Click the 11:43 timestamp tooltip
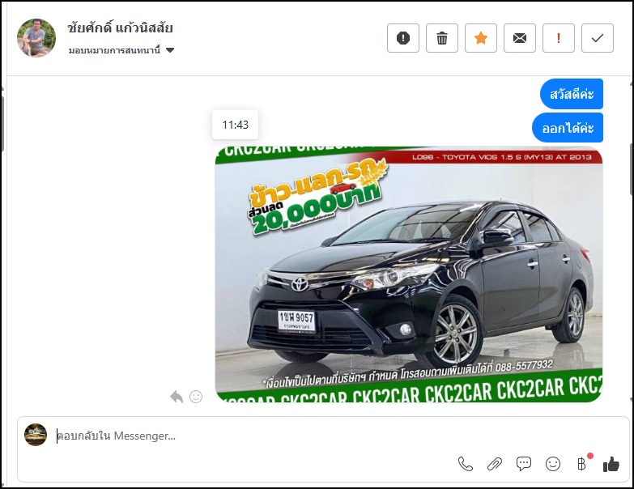Screen dimensions: 634x489 click(236, 125)
